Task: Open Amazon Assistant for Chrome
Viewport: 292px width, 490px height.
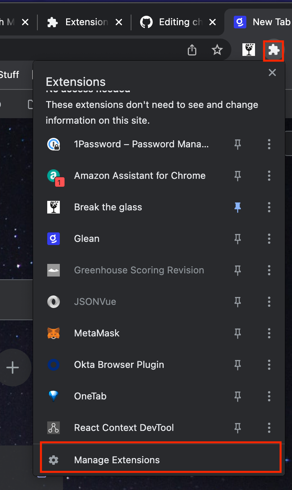Action: (140, 176)
